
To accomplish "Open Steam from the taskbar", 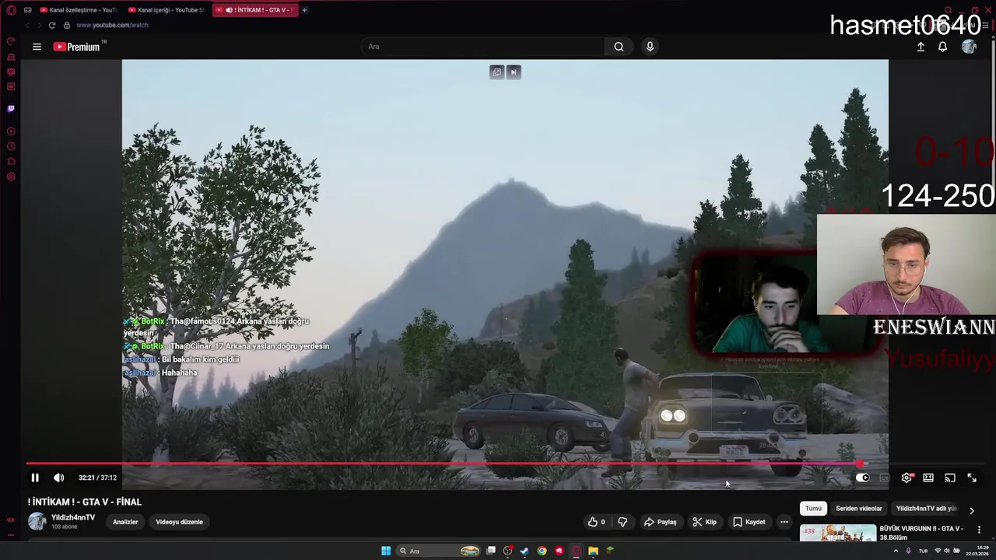I will point(524,551).
